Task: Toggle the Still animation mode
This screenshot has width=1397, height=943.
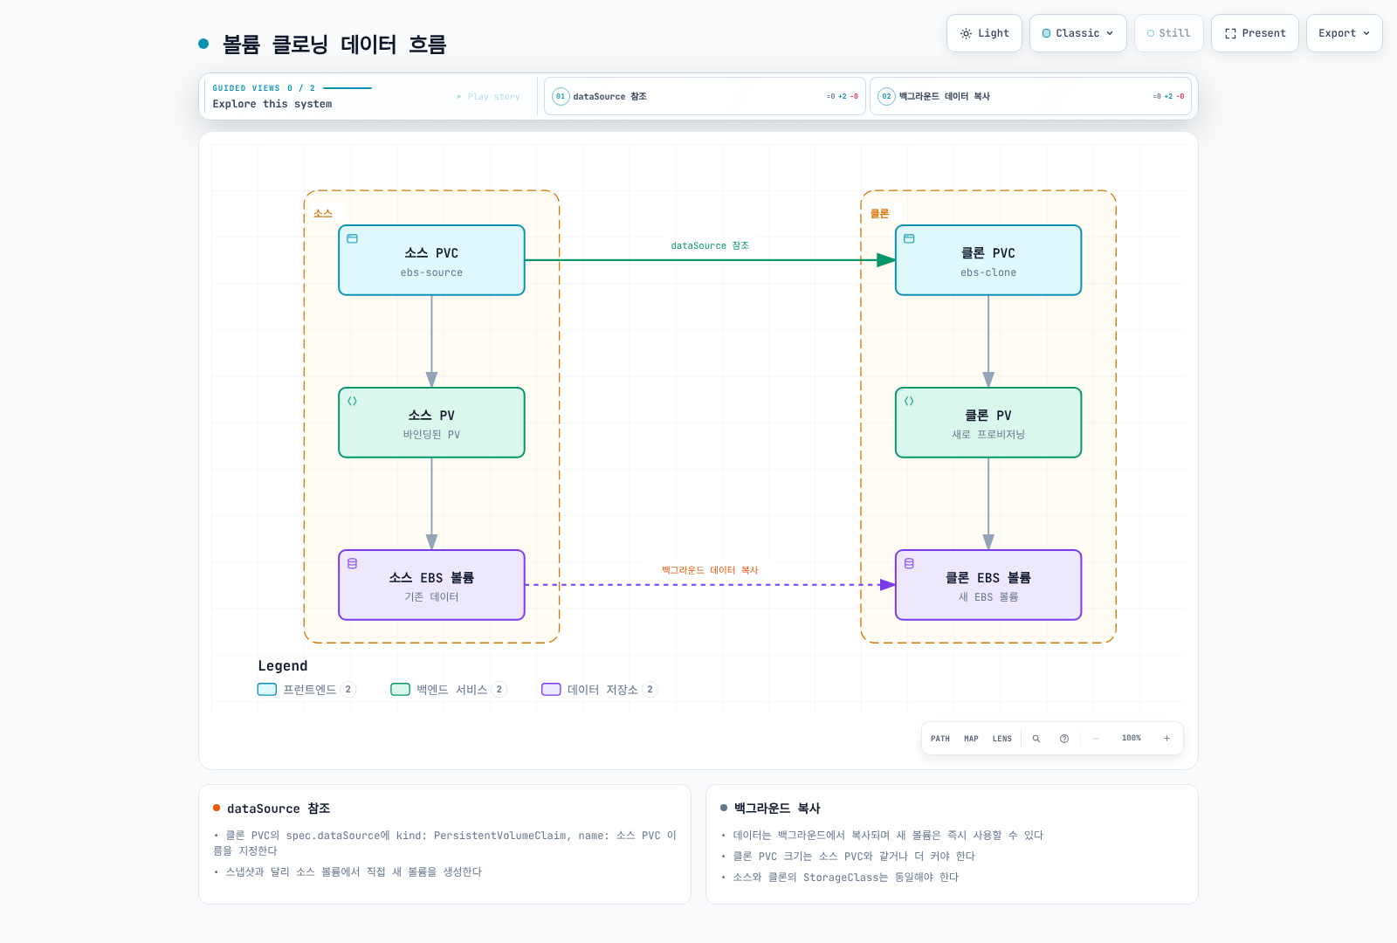Action: 1168,33
